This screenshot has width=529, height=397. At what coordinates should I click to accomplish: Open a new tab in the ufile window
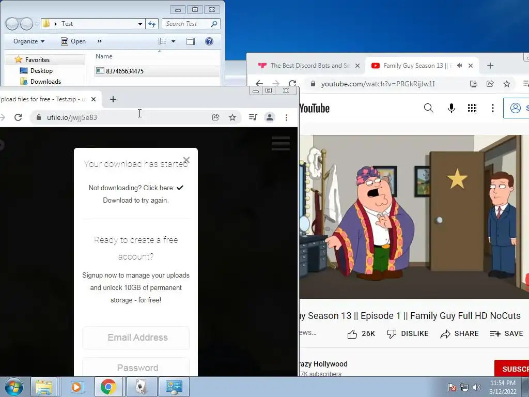click(x=113, y=99)
